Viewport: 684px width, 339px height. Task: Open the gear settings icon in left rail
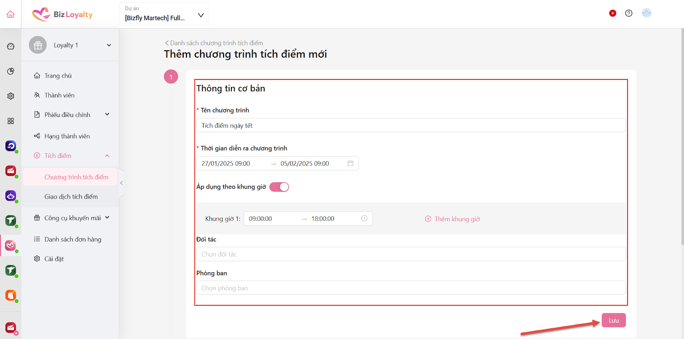11,96
